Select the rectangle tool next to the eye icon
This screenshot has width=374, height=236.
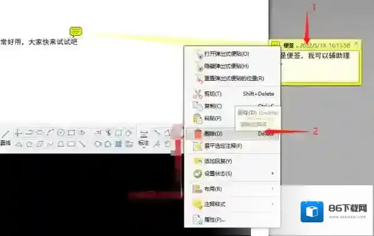(72, 133)
